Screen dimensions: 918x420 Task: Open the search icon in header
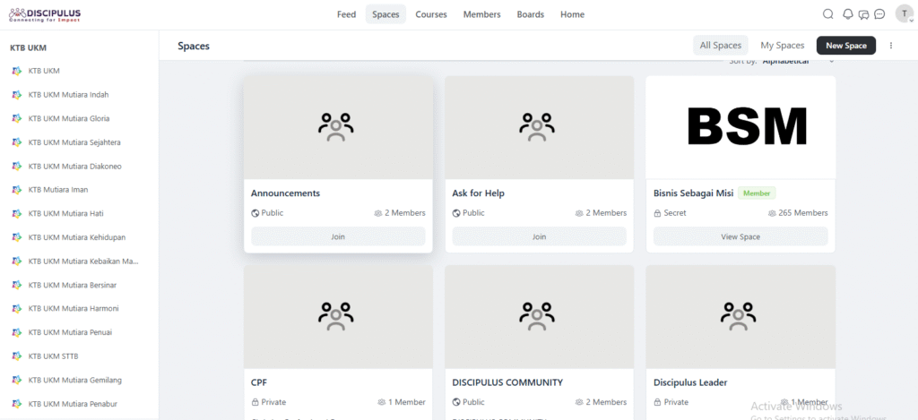[828, 14]
